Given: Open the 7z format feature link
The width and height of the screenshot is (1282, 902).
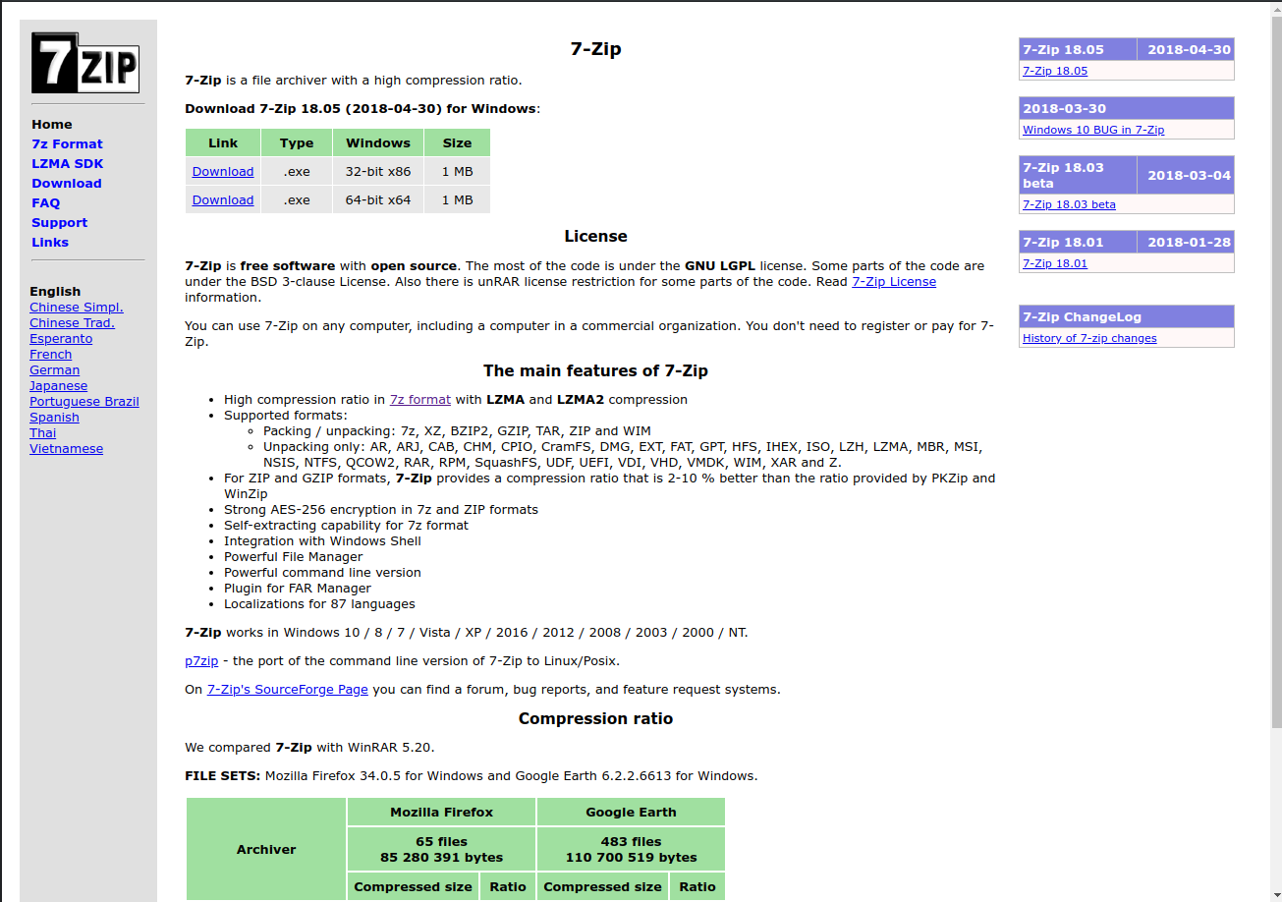Looking at the screenshot, I should click(x=420, y=400).
